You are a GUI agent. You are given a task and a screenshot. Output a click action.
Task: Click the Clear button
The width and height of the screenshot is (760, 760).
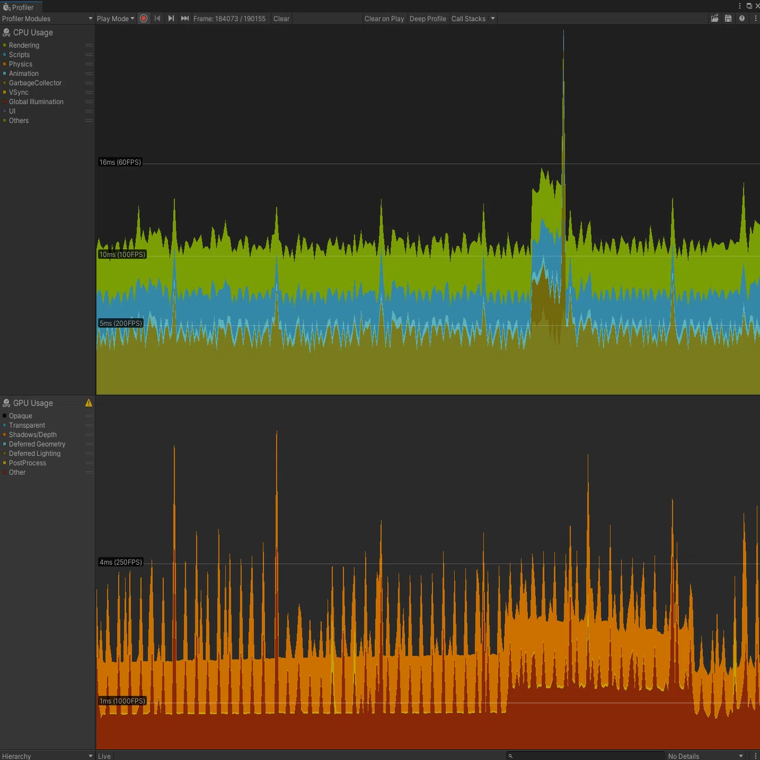(281, 18)
